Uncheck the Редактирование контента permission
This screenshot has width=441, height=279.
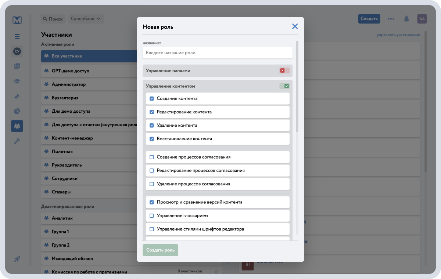point(152,112)
